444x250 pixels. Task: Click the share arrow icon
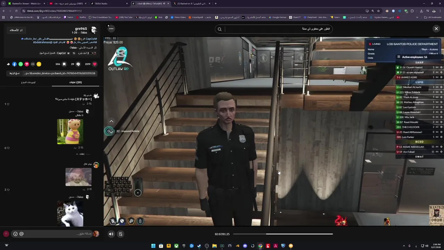coord(8,64)
